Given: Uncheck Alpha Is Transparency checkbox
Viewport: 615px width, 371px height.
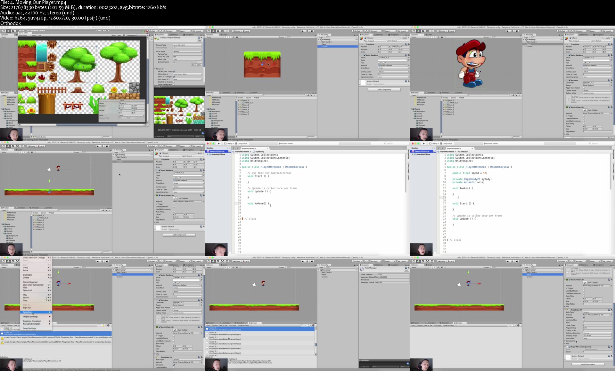Looking at the screenshot, I should 174,77.
